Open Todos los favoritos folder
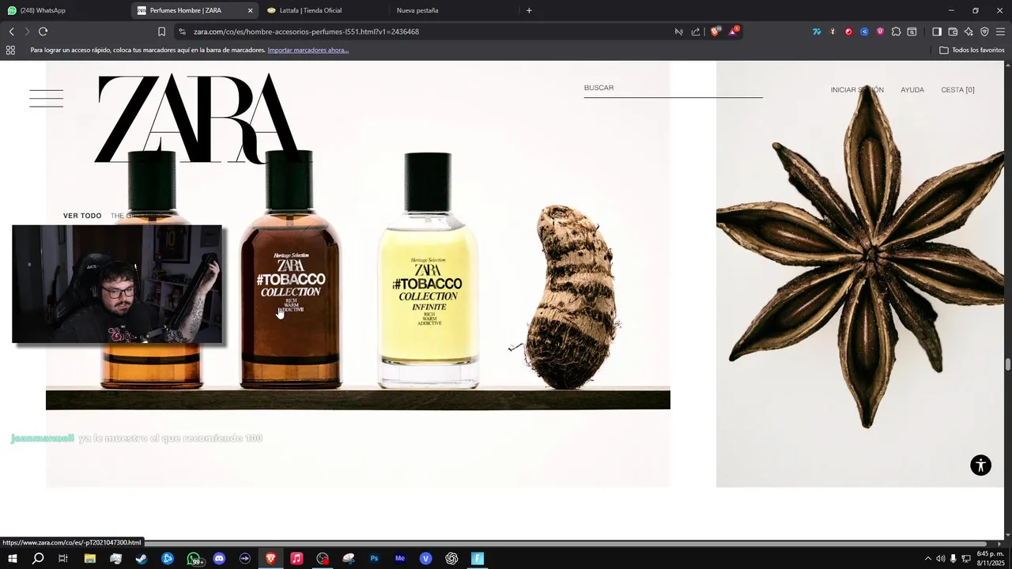 click(x=972, y=50)
